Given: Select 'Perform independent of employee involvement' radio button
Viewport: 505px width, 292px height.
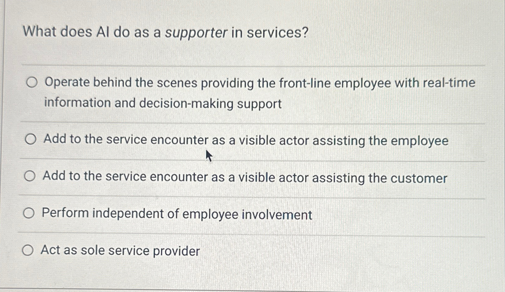Looking at the screenshot, I should pos(30,213).
